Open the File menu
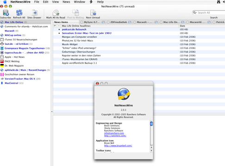This screenshot has width=225, height=166. [37, 2]
